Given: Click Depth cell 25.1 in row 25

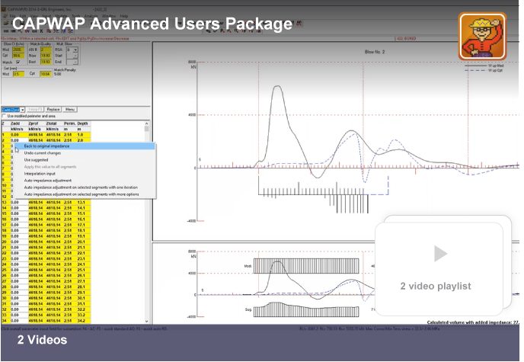Looking at the screenshot, I should (x=84, y=270).
